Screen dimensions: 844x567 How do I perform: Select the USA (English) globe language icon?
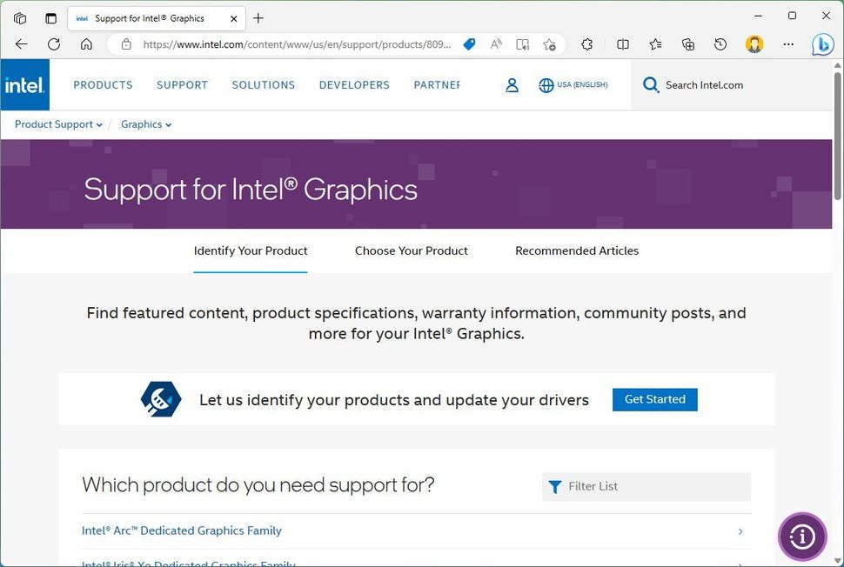(x=546, y=84)
